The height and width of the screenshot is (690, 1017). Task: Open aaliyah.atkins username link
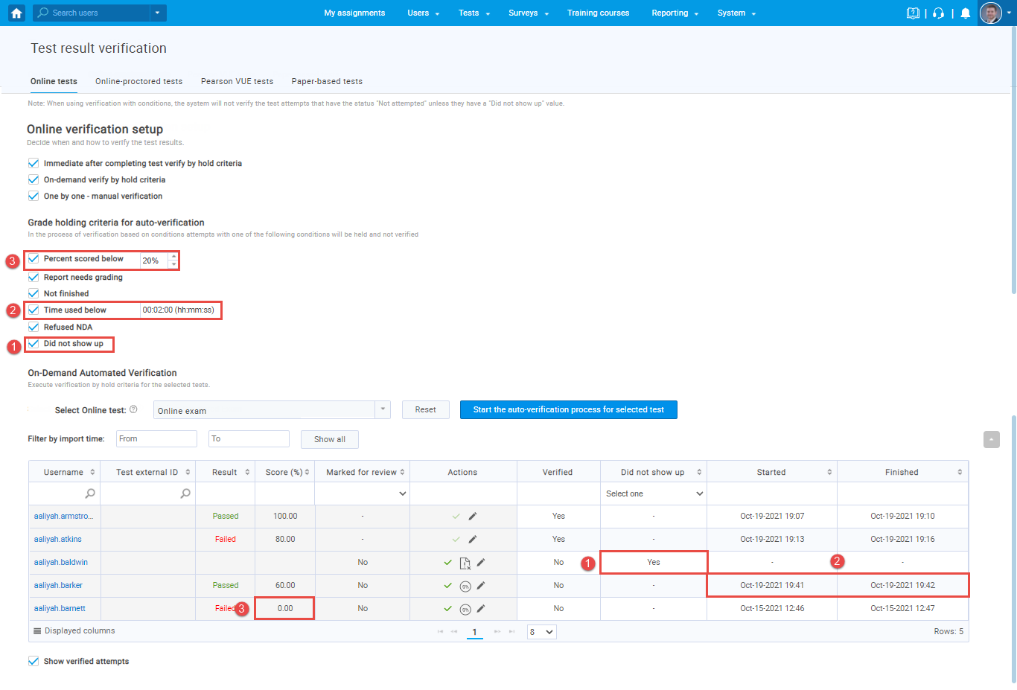(58, 539)
